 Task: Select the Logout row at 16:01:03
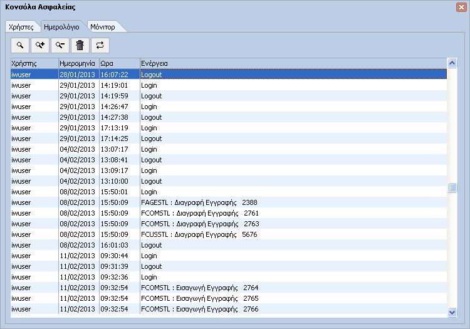pyautogui.click(x=229, y=245)
